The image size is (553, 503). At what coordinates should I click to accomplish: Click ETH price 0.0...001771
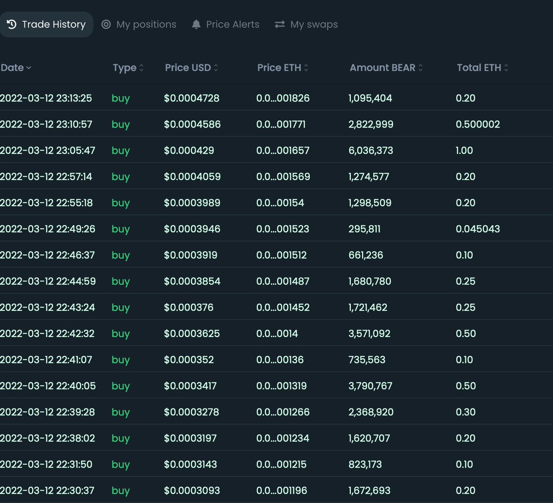pyautogui.click(x=281, y=124)
